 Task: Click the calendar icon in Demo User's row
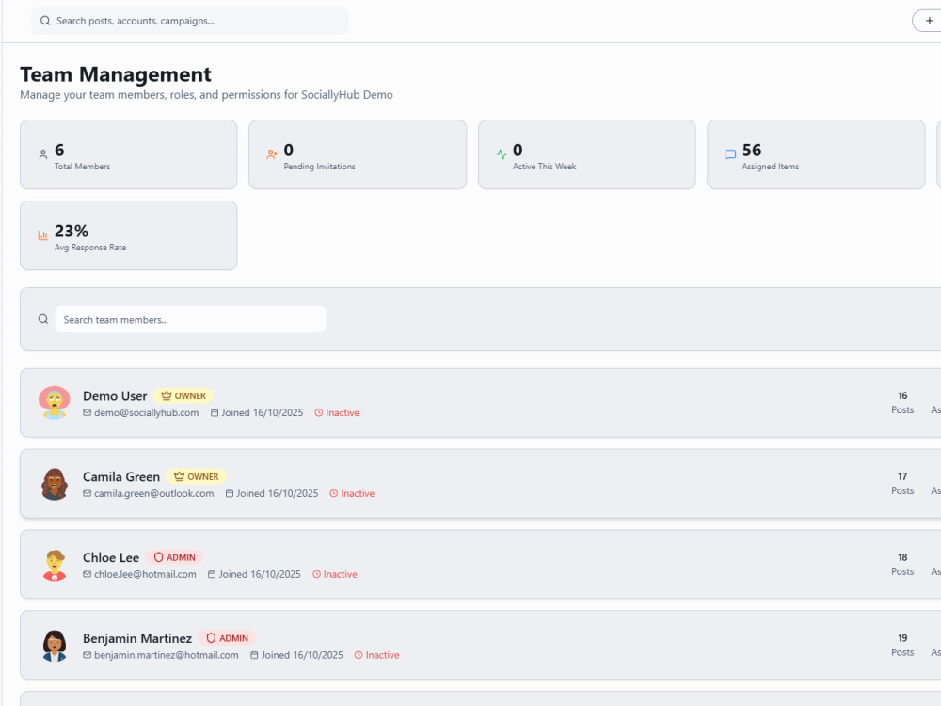pos(215,413)
